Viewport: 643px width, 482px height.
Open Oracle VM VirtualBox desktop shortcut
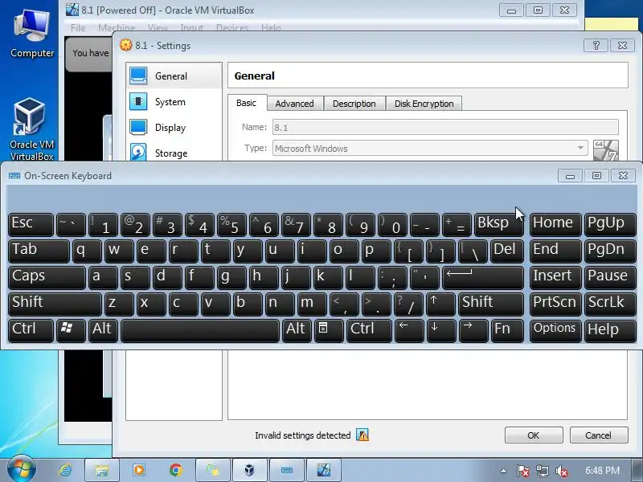[31, 129]
